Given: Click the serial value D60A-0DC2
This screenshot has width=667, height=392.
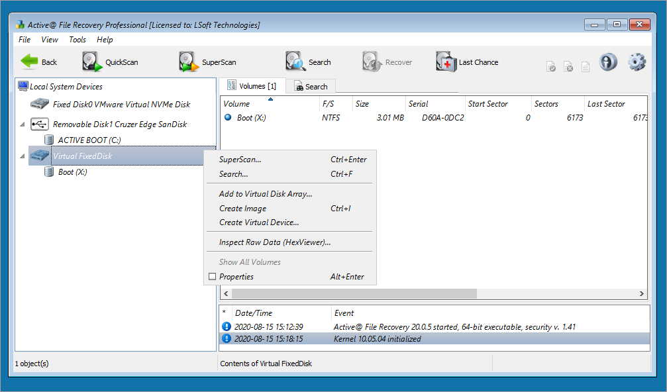Looking at the screenshot, I should [443, 118].
